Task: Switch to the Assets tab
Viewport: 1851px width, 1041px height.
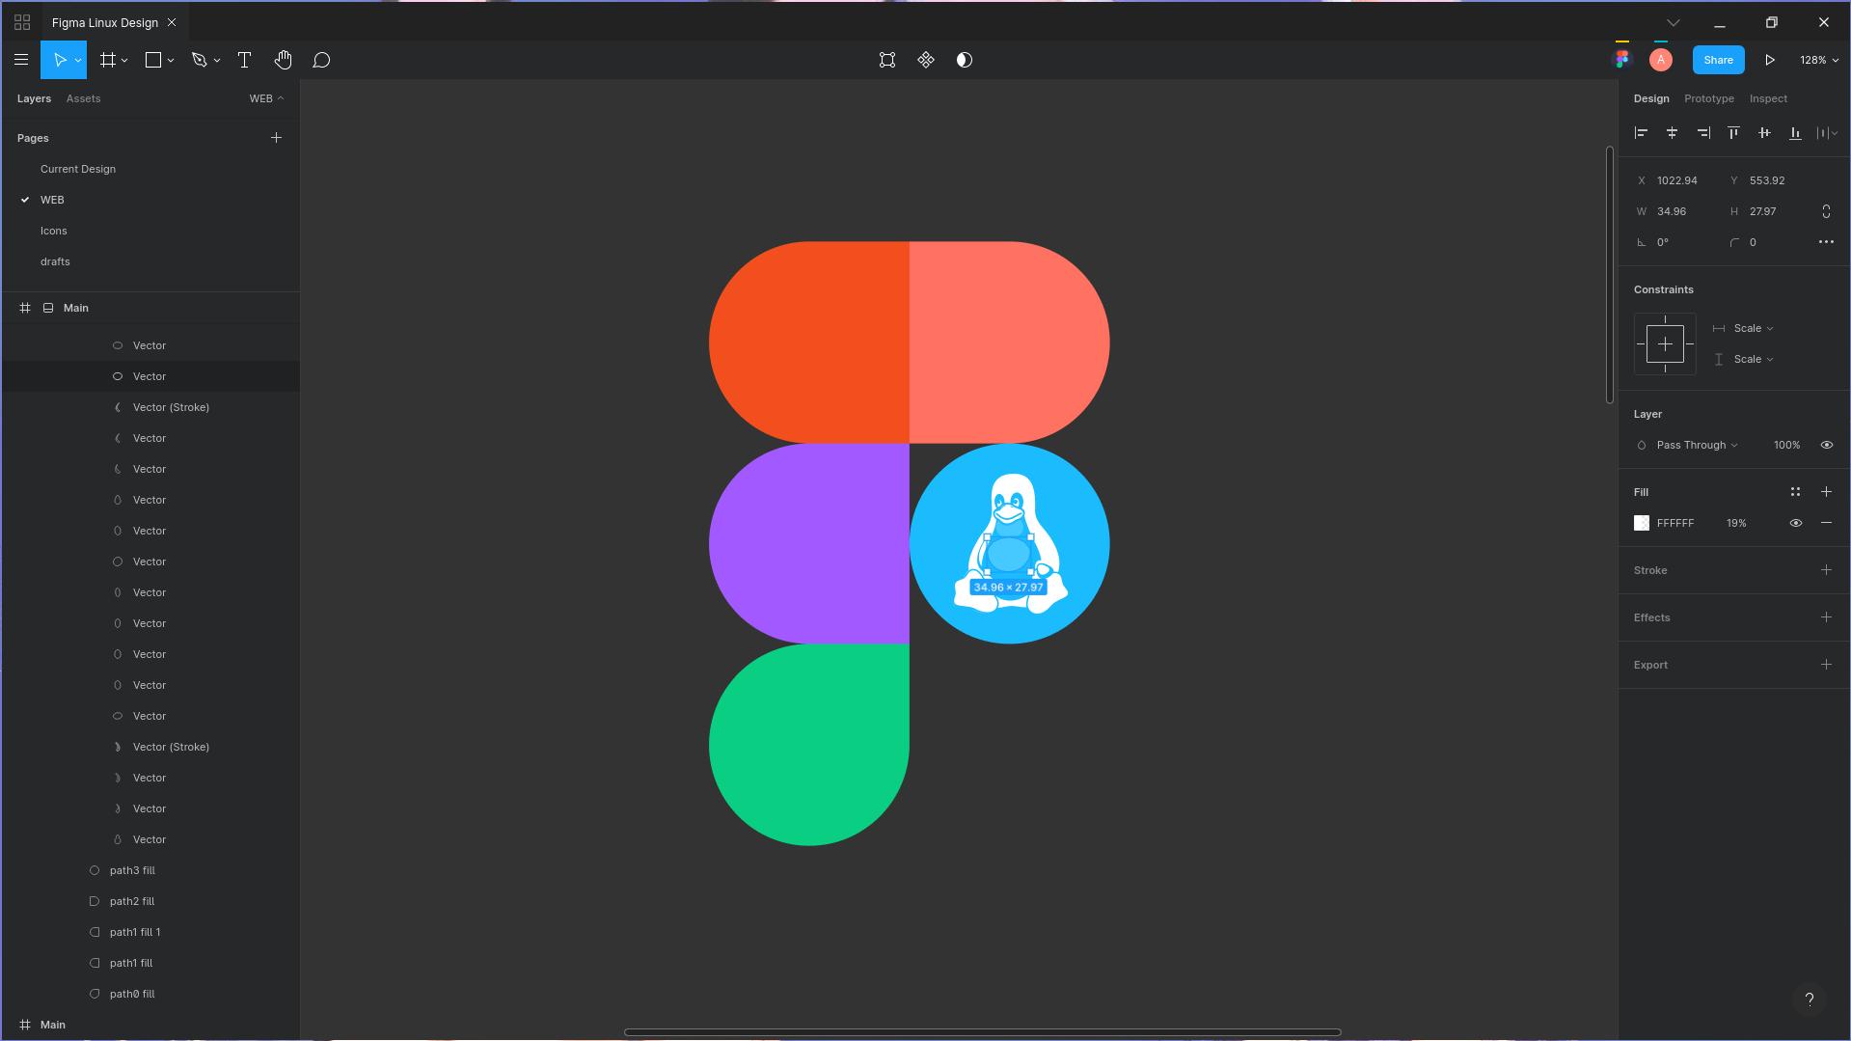Action: (x=83, y=98)
